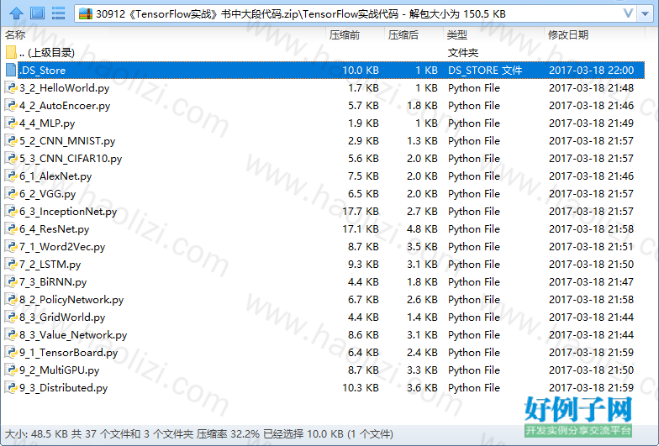Open the address bar path dropdown arrow

(646, 13)
